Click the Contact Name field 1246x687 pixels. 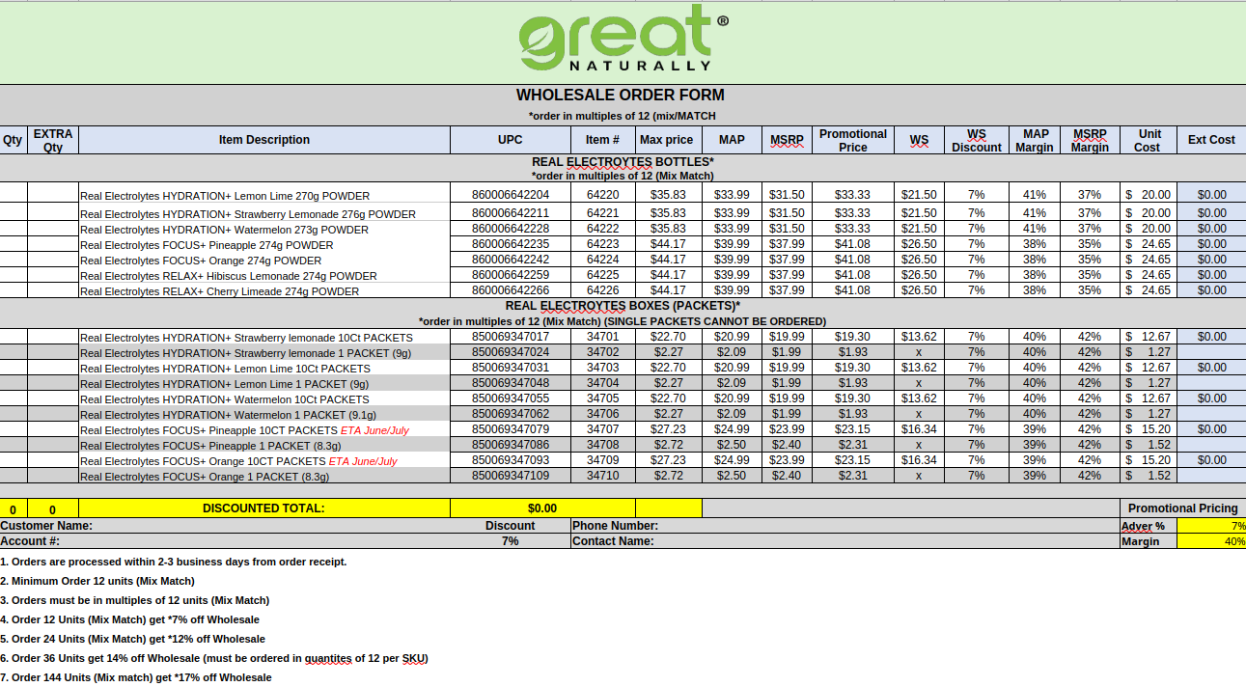pos(840,541)
